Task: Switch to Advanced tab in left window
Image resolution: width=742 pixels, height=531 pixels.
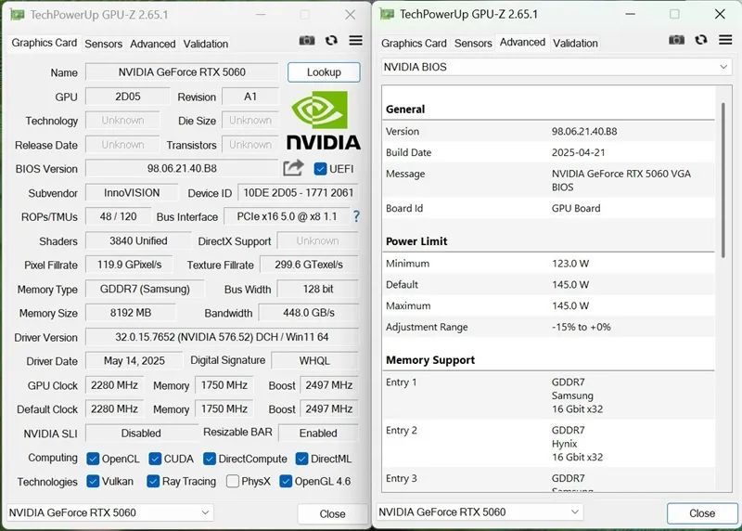Action: [x=152, y=44]
